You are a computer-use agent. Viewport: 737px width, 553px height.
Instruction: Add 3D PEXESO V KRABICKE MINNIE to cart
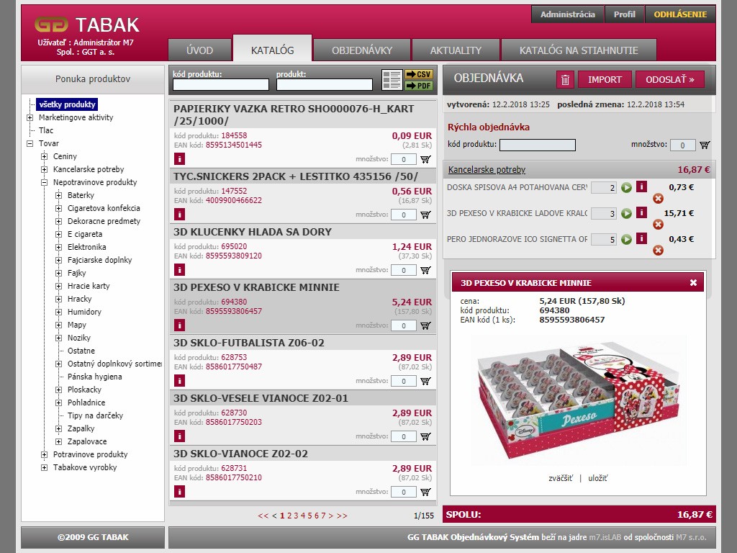click(x=425, y=325)
